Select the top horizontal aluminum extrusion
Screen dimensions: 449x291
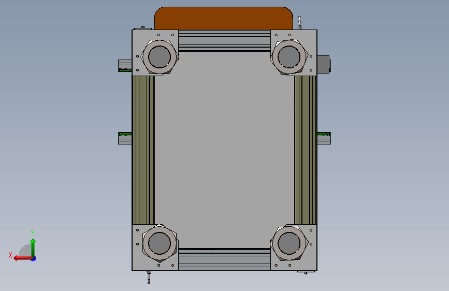click(x=224, y=41)
